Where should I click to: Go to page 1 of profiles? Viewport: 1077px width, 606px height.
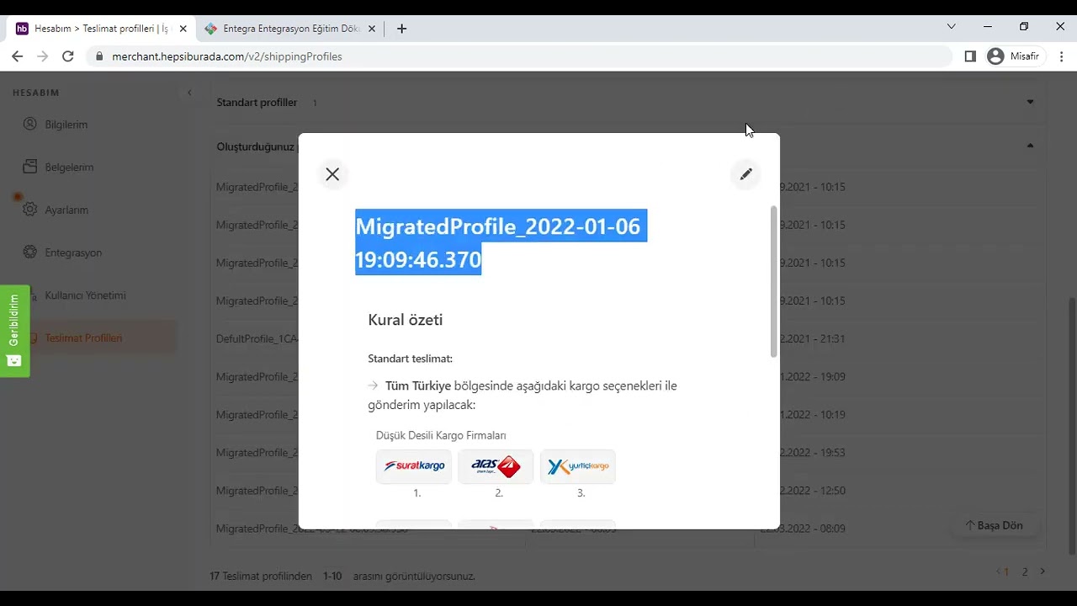pos(1006,571)
